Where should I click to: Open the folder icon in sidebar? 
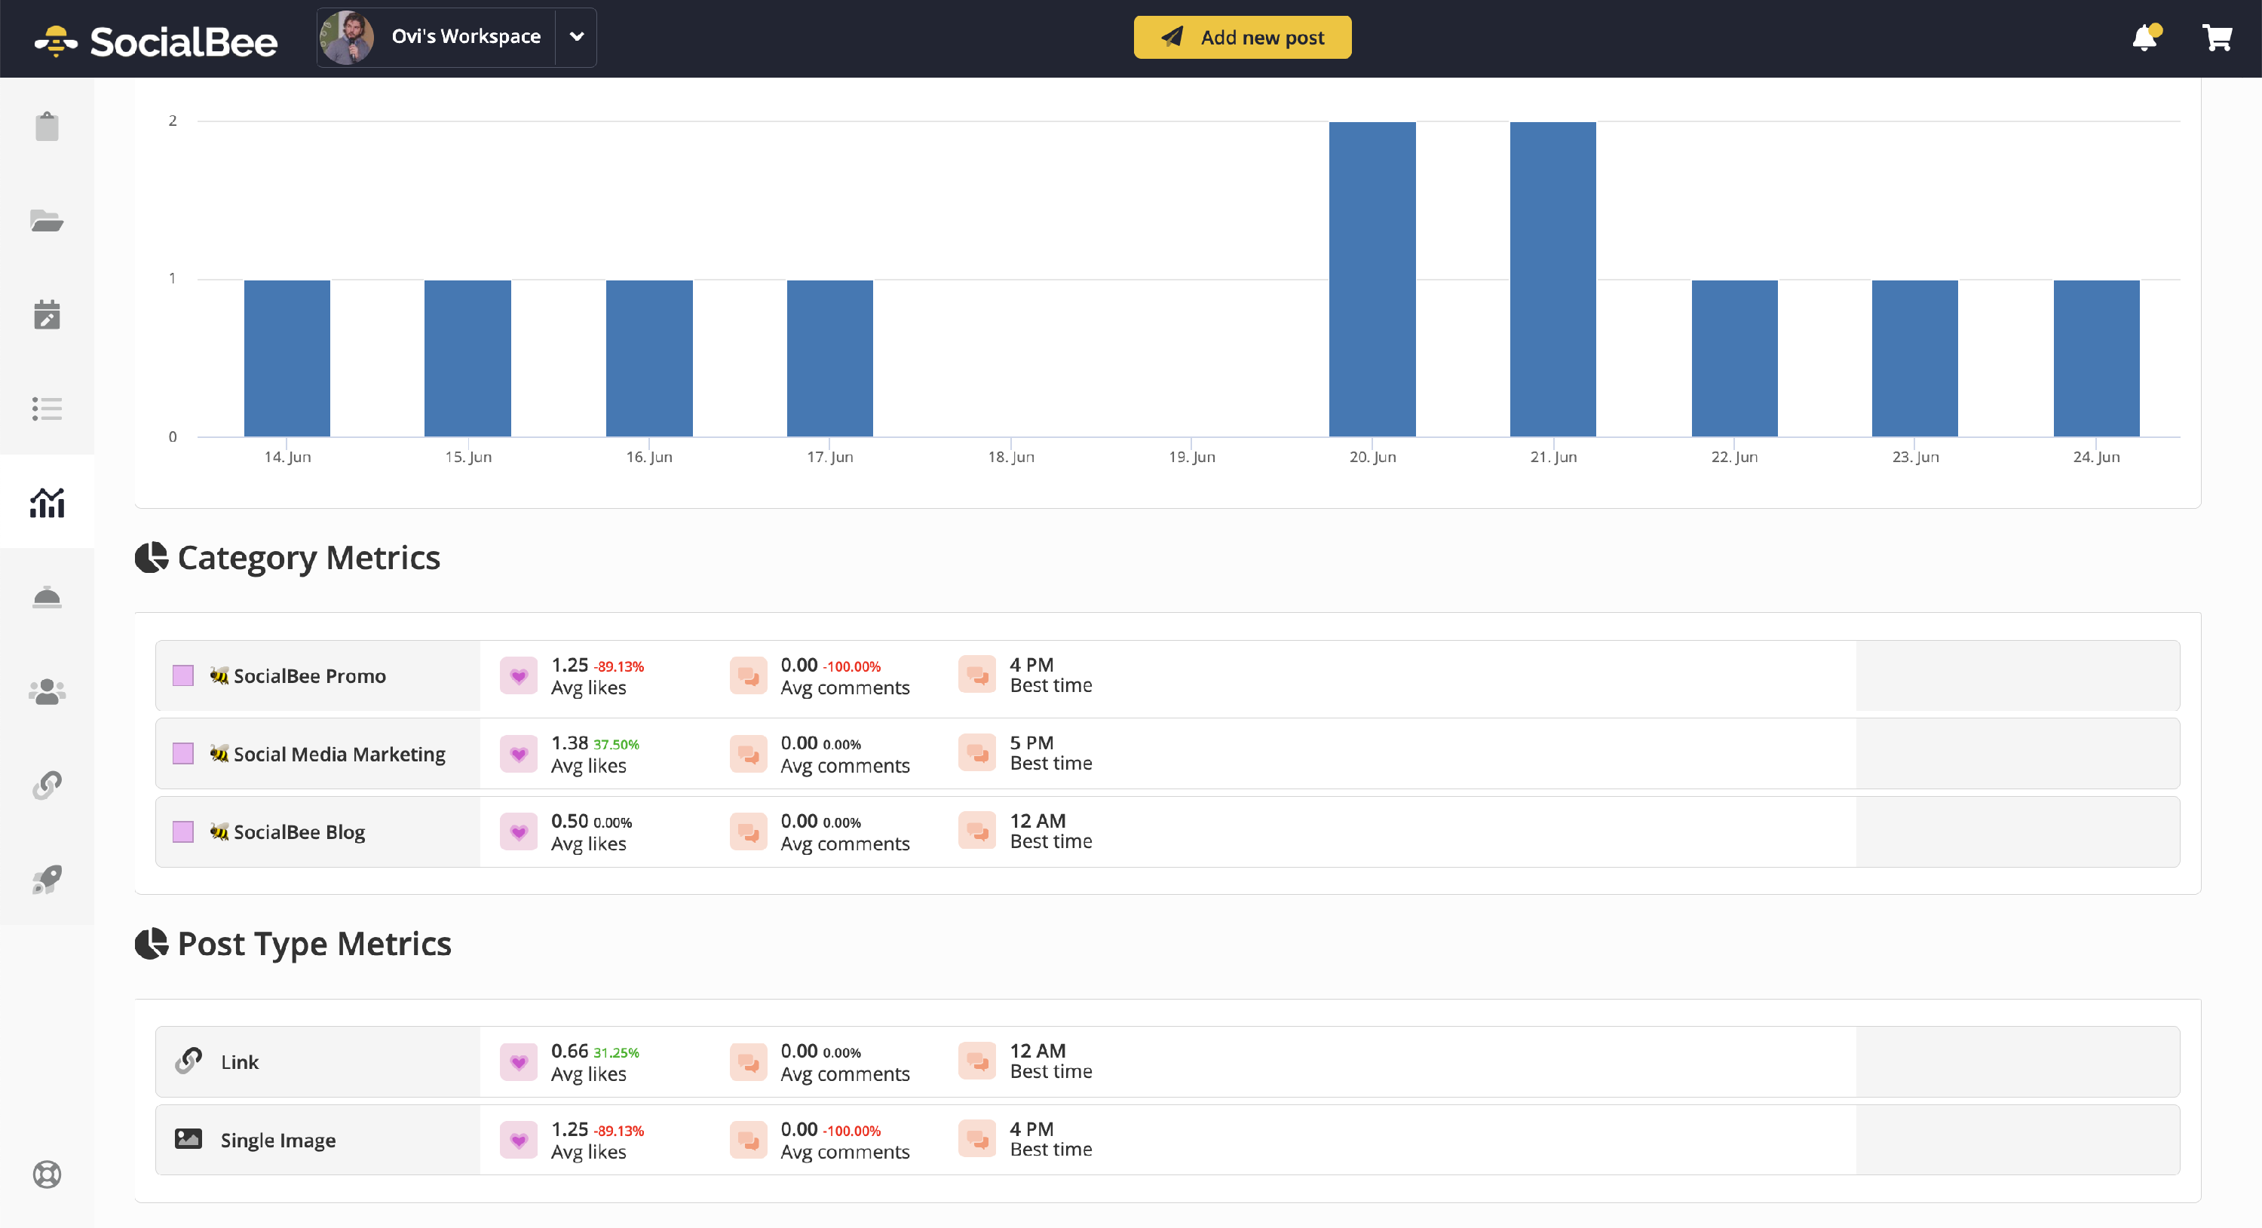point(47,220)
